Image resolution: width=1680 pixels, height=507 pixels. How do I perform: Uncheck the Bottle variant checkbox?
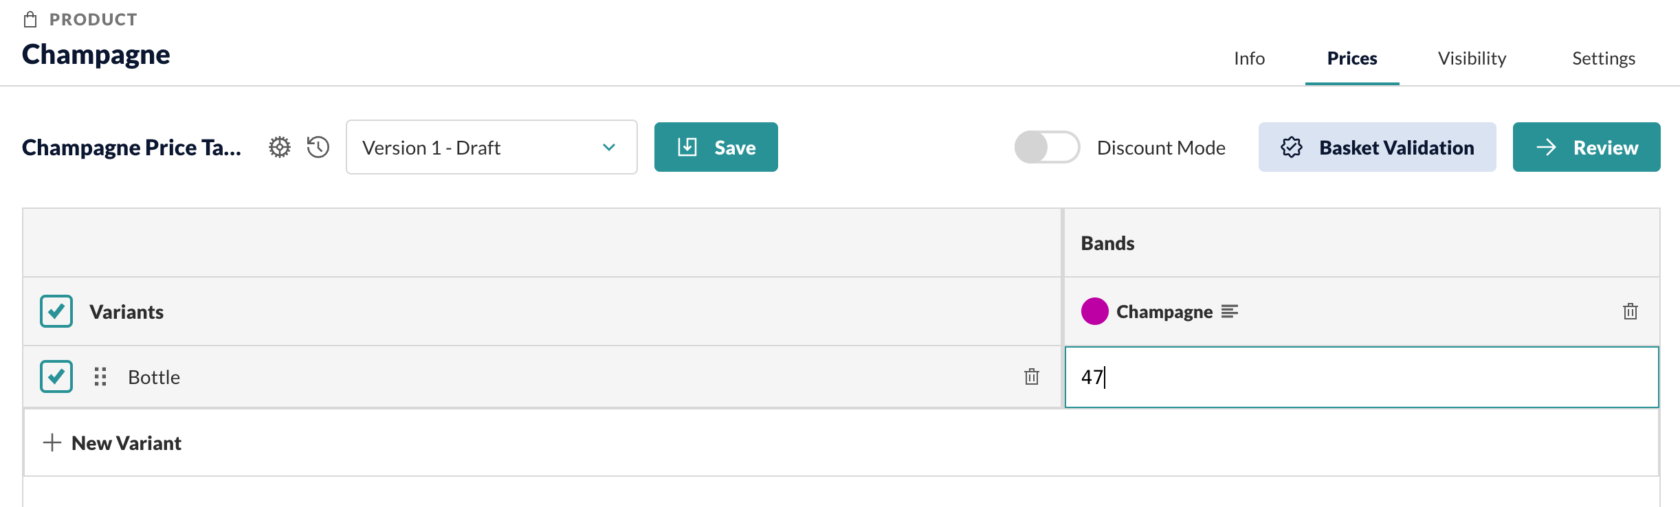pos(56,376)
